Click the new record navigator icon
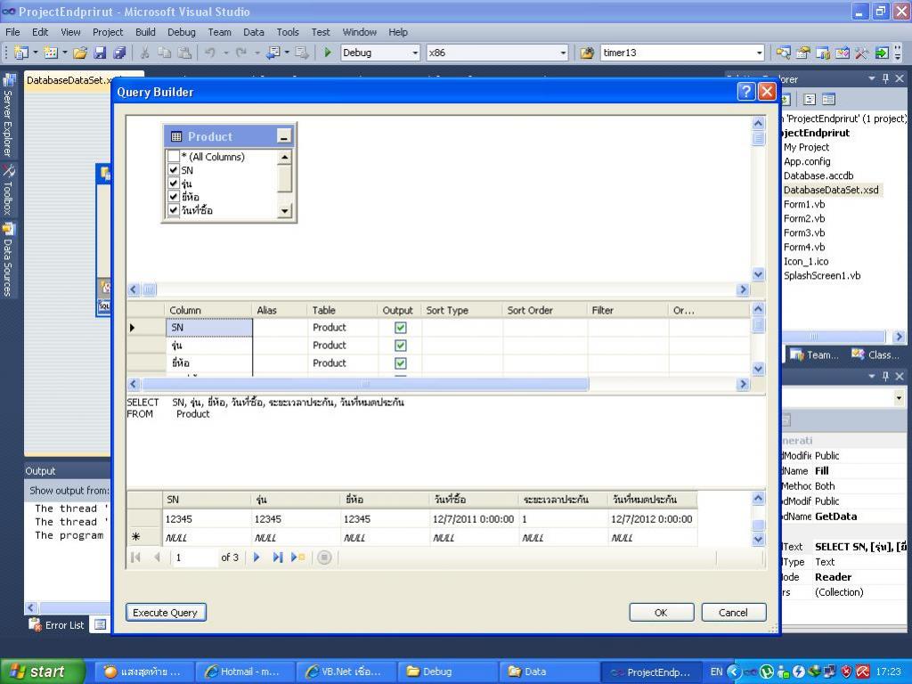 [297, 558]
